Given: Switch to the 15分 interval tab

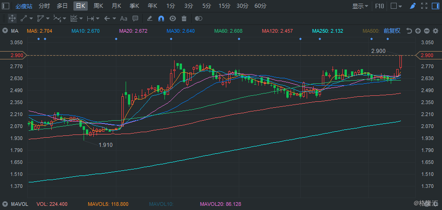Looking at the screenshot, I should click(224, 6).
